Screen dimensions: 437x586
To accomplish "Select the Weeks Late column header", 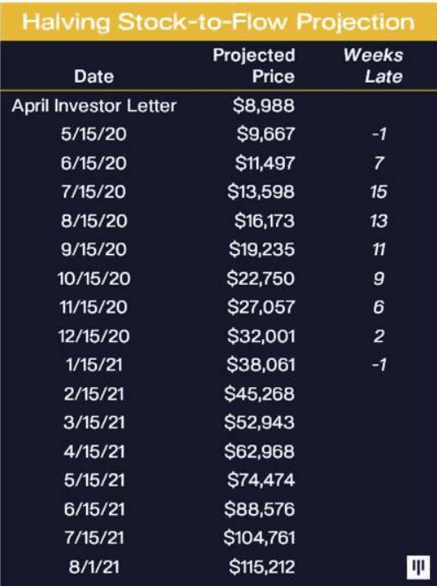I will point(373,66).
